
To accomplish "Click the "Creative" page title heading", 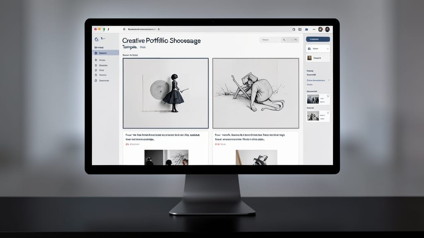I will (161, 41).
